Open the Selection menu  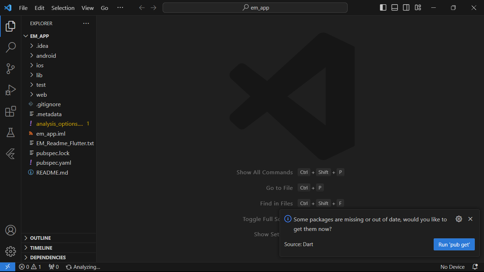pyautogui.click(x=63, y=8)
